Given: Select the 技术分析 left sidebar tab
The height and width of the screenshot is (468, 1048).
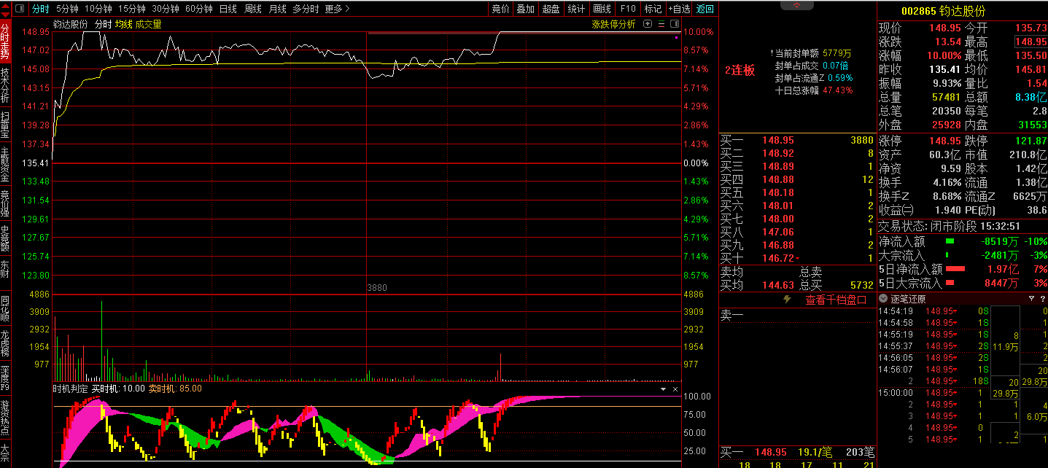Looking at the screenshot, I should (x=5, y=85).
